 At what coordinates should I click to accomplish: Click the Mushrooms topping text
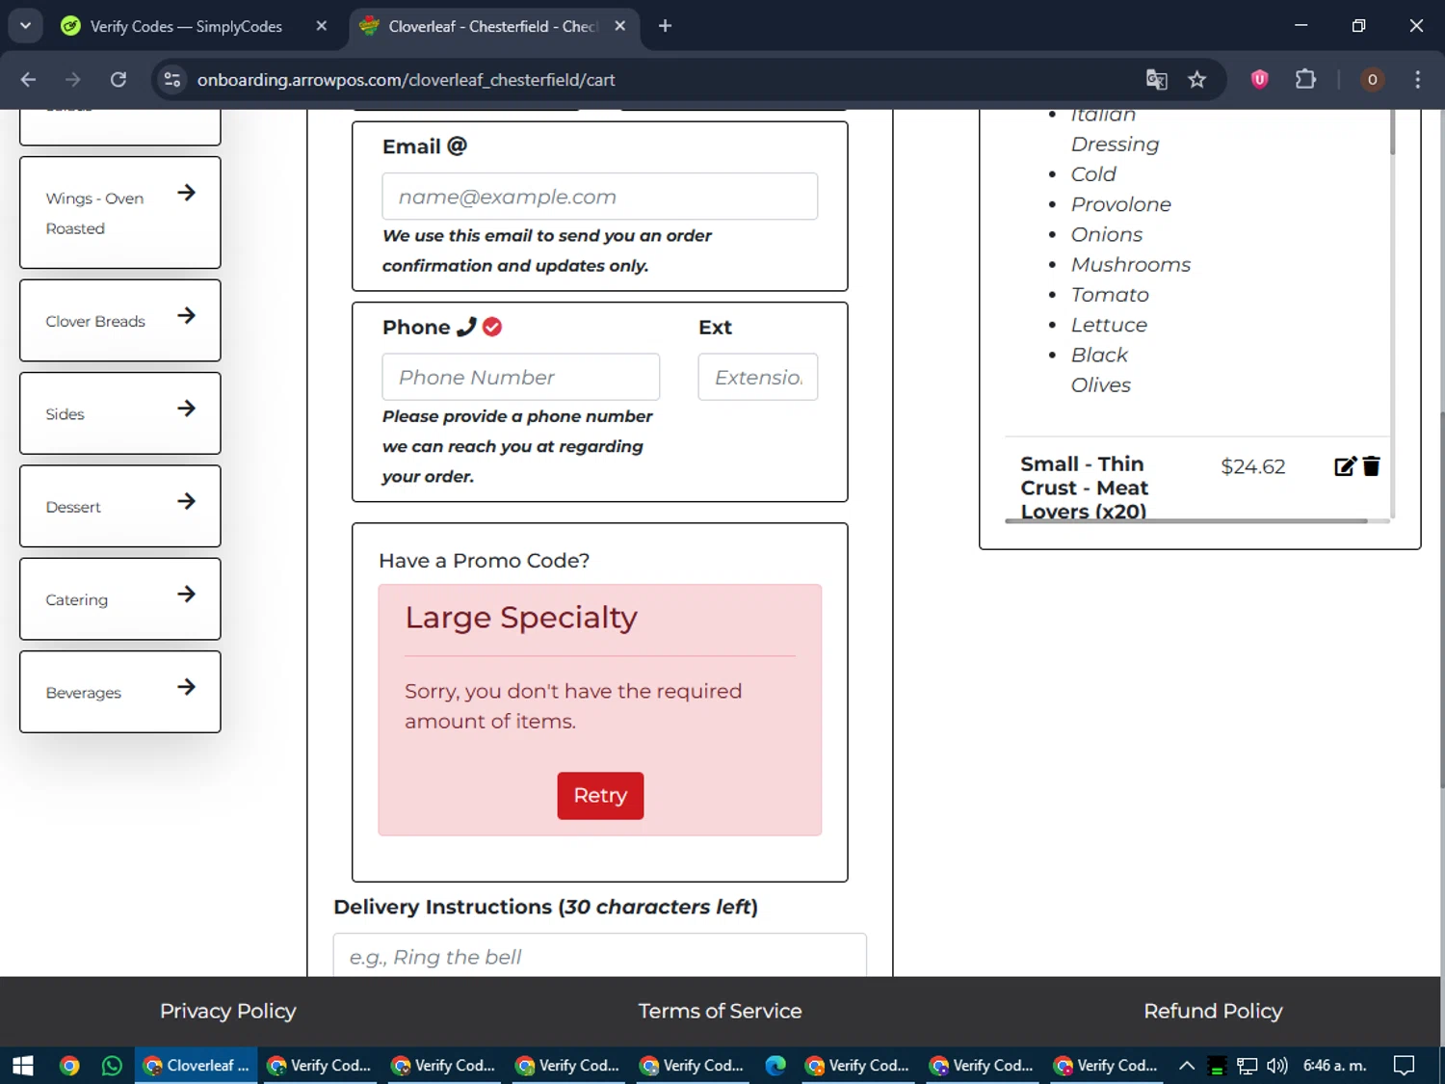pos(1131,264)
